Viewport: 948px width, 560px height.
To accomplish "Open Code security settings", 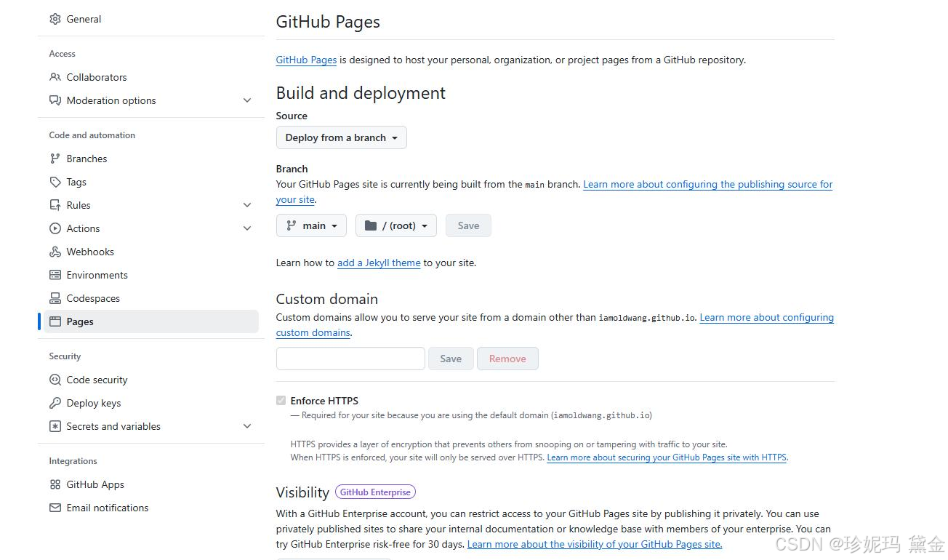I will tap(150, 380).
